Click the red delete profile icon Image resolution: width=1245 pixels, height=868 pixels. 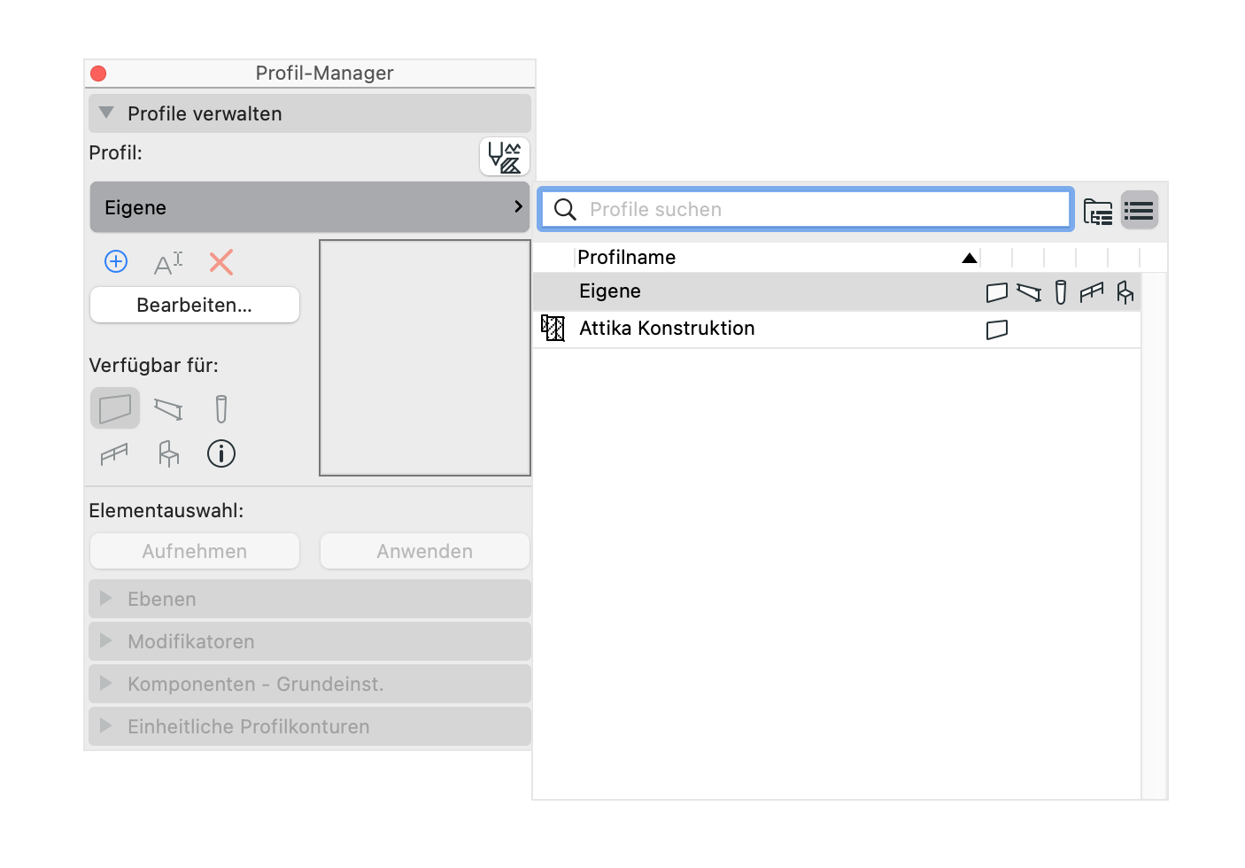point(220,262)
